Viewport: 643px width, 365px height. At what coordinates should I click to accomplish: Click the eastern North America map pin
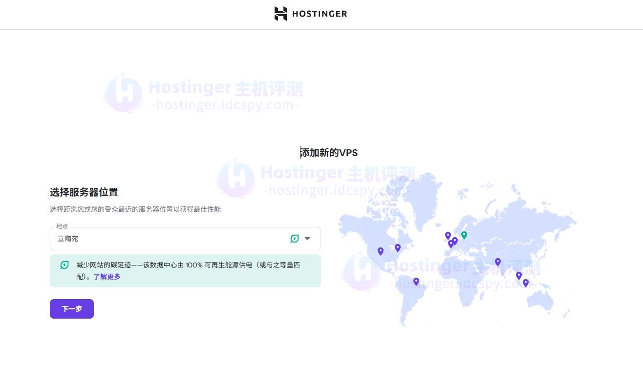coord(398,248)
